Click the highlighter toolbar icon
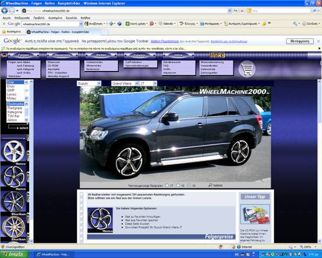Viewport: 322px width, 258px height. (x=264, y=24)
